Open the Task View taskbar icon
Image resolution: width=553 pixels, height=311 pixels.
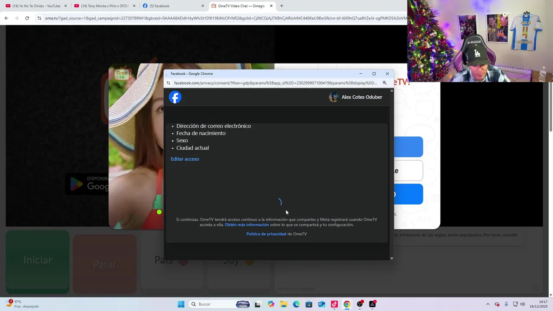(258, 304)
